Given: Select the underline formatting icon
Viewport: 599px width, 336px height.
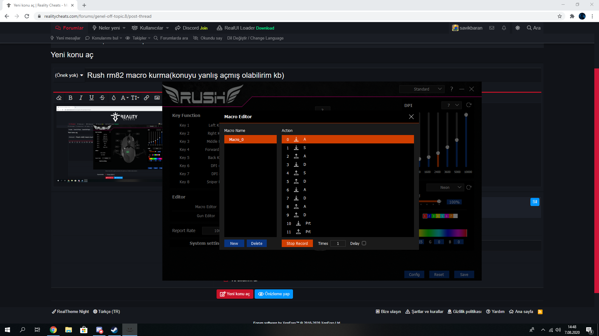Looking at the screenshot, I should pyautogui.click(x=91, y=98).
